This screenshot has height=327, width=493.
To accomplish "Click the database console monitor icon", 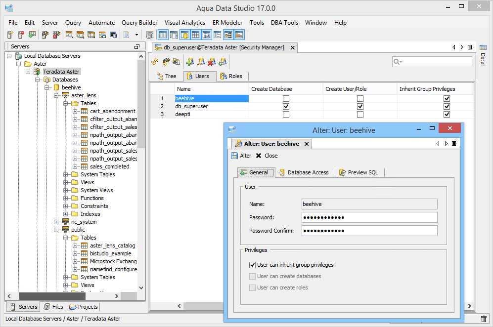I will (x=113, y=35).
